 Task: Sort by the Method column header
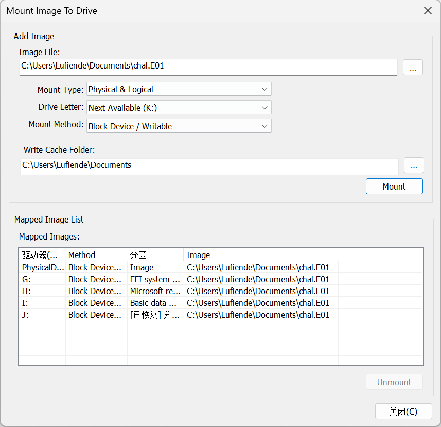[x=96, y=255]
